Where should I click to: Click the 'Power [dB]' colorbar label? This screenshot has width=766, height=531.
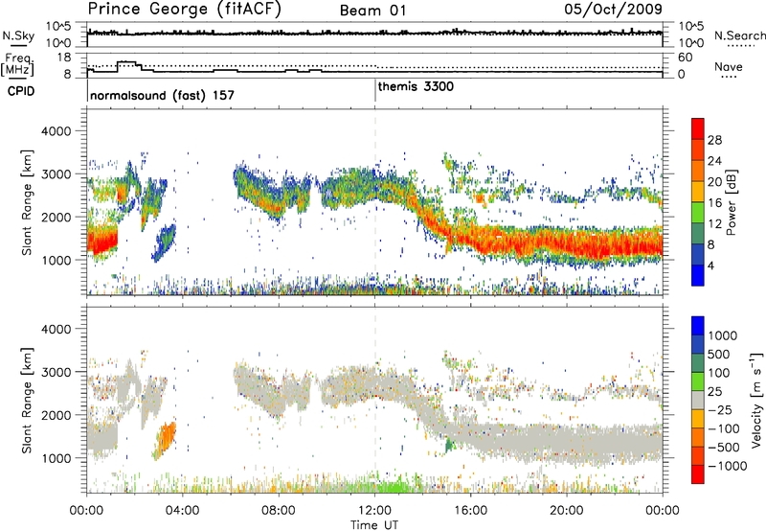[x=731, y=202]
